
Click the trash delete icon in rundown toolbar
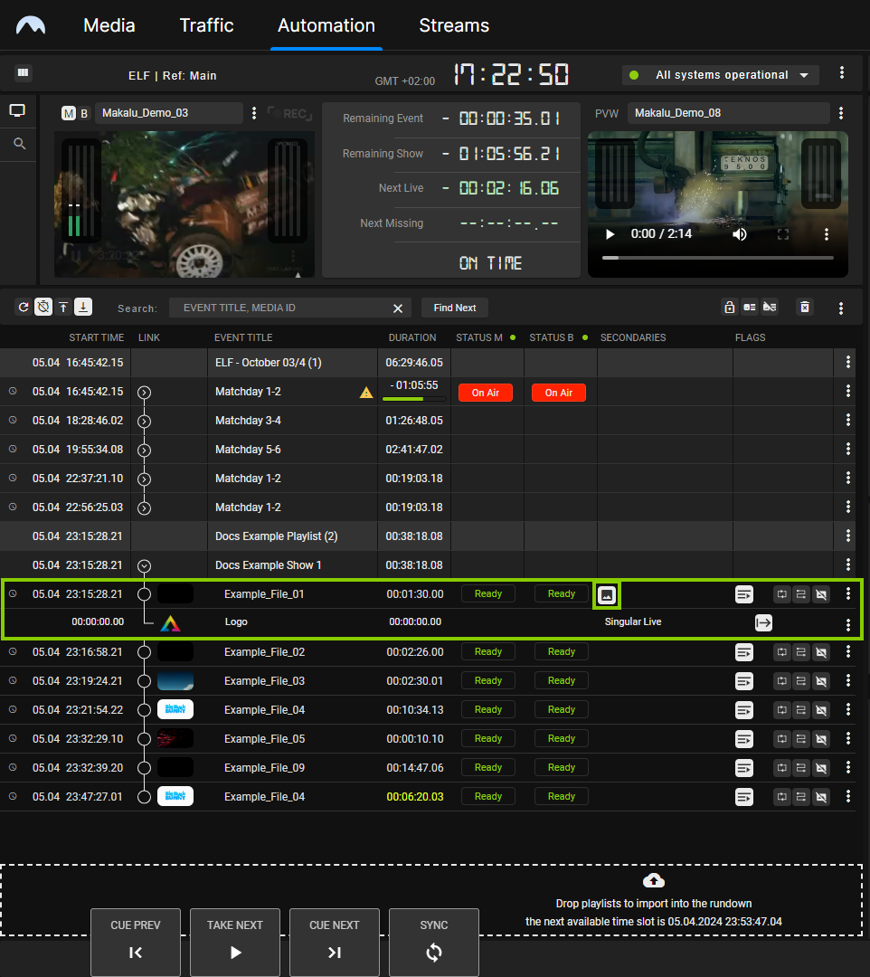804,308
